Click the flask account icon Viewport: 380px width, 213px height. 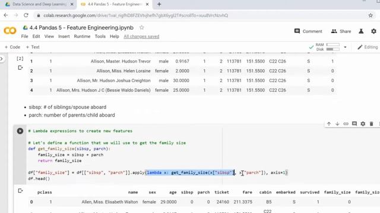[361, 31]
